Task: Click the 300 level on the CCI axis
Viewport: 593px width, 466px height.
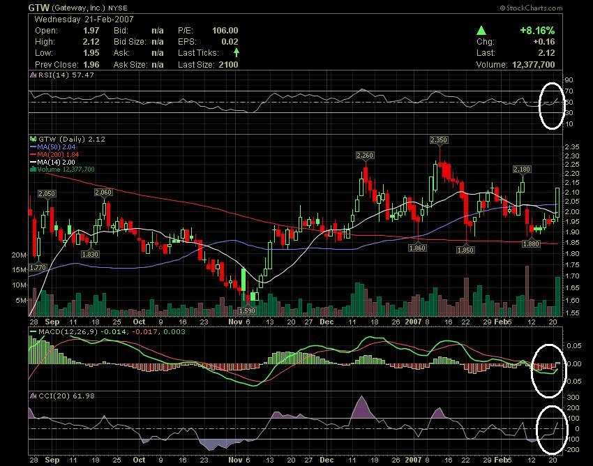Action: pyautogui.click(x=573, y=397)
